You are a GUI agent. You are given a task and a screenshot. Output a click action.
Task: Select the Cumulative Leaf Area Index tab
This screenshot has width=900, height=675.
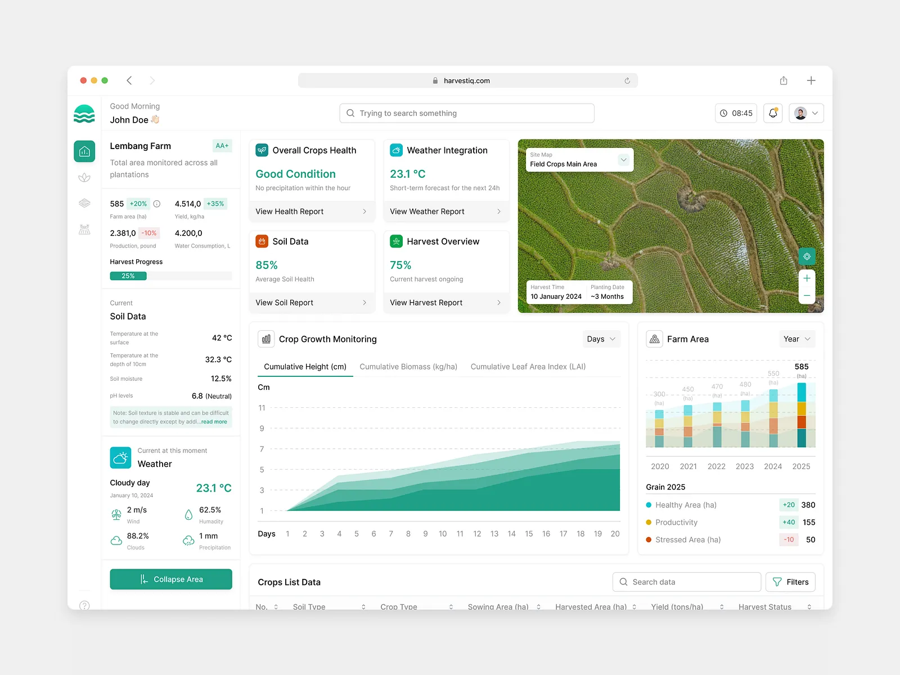(x=528, y=366)
